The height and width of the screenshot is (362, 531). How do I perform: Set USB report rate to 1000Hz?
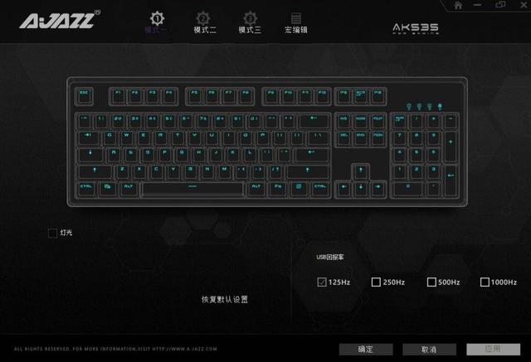click(485, 282)
